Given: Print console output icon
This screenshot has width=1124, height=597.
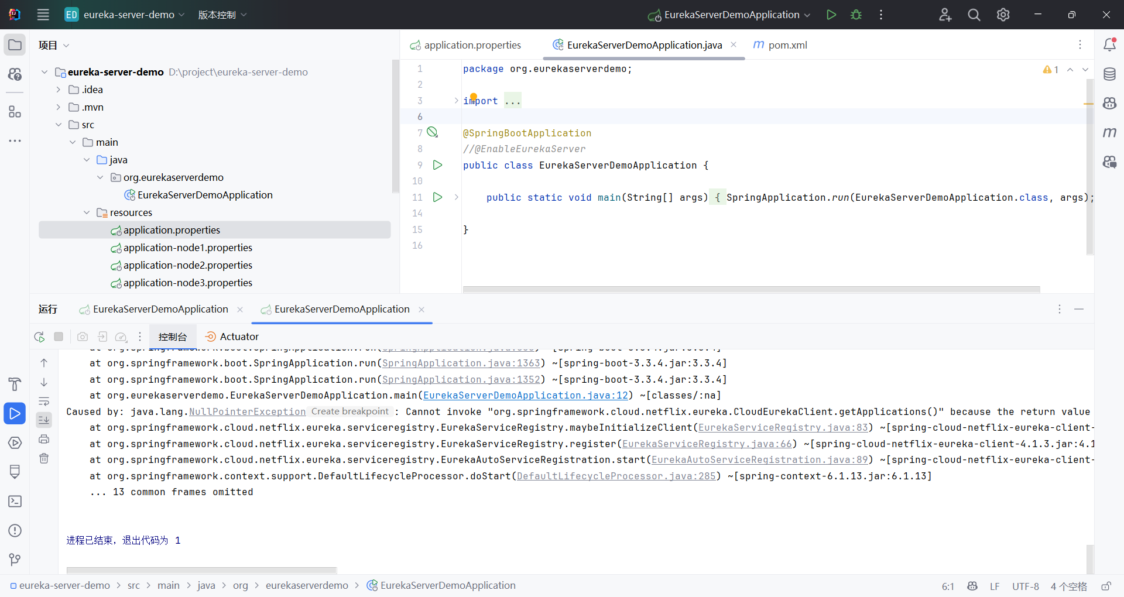Looking at the screenshot, I should [x=44, y=439].
